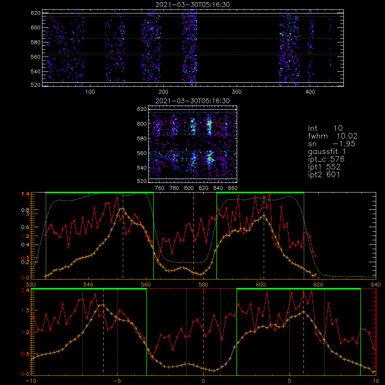Click x-axis label 560 on profile plot
The image size is (385, 385).
point(146,285)
